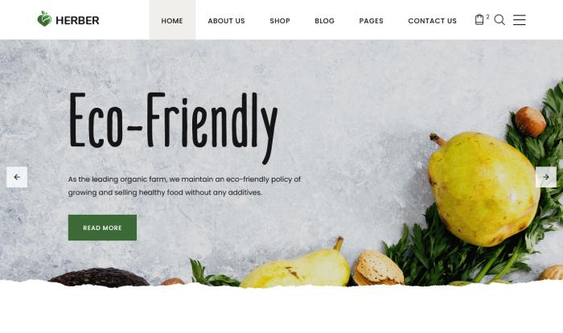Open the About Us menu item
This screenshot has height=333, width=563.
(x=226, y=21)
